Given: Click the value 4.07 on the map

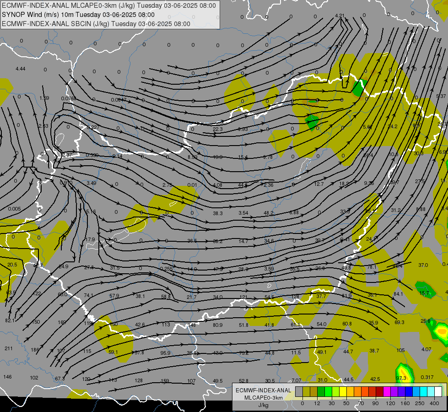Looking at the screenshot, I should click(426, 349).
